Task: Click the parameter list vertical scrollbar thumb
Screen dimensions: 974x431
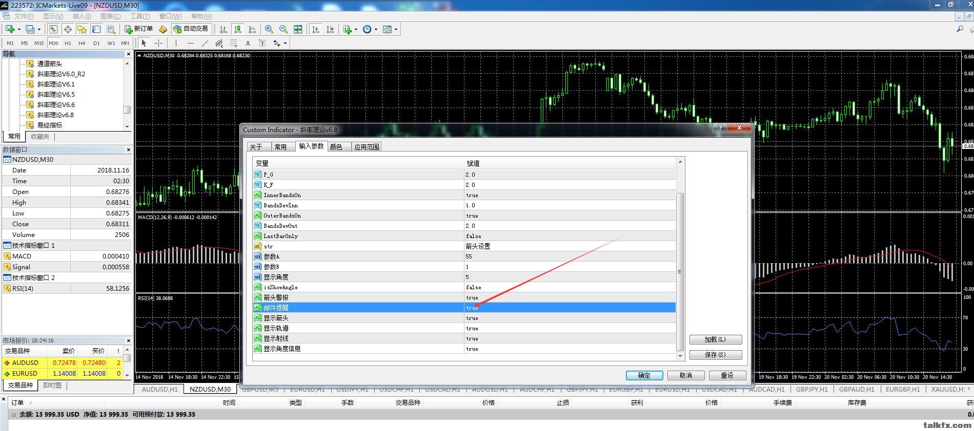Action: (680, 272)
